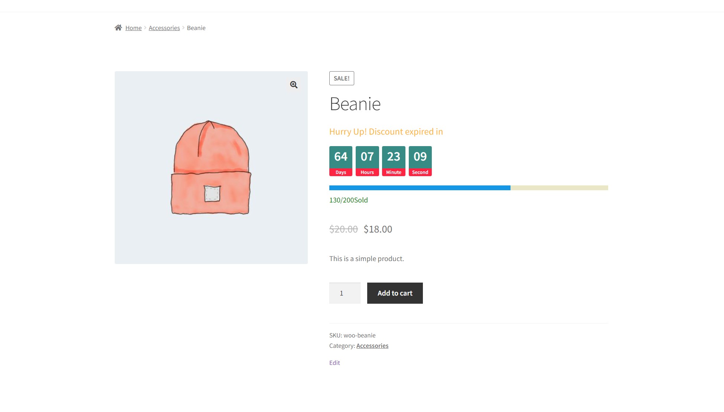724x412 pixels.
Task: Click the Minute countdown box
Action: coord(393,161)
